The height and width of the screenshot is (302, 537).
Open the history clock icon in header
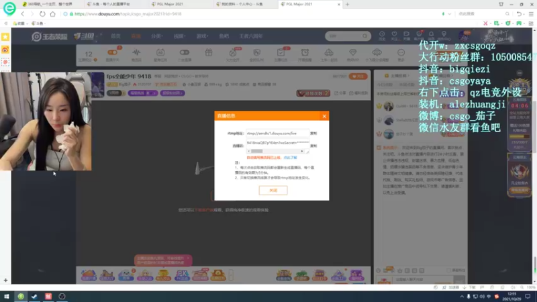pos(382,36)
